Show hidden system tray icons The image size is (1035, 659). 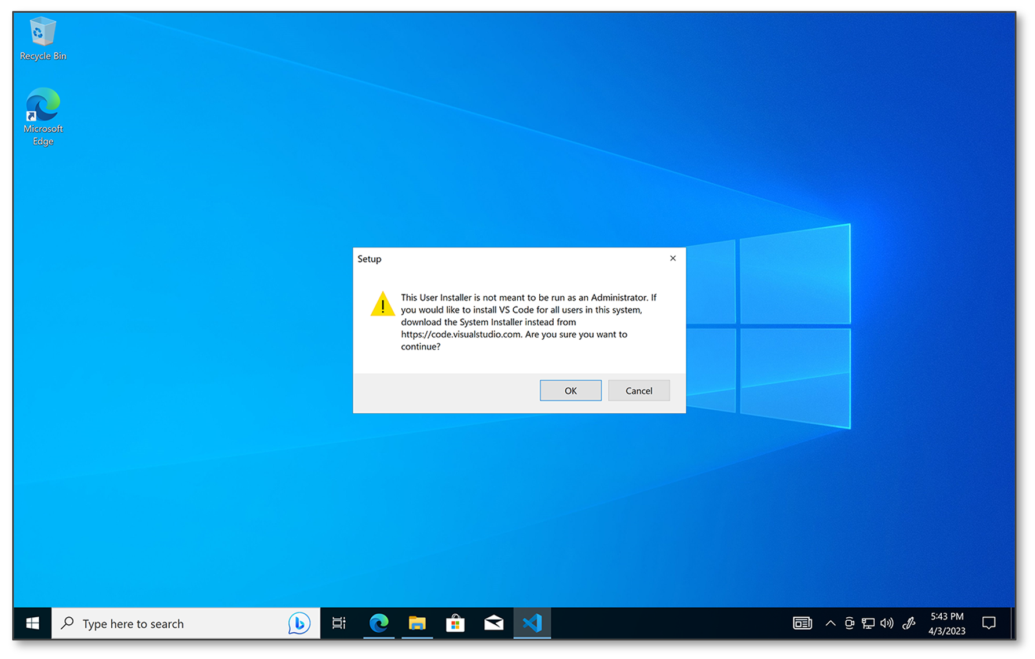[830, 623]
